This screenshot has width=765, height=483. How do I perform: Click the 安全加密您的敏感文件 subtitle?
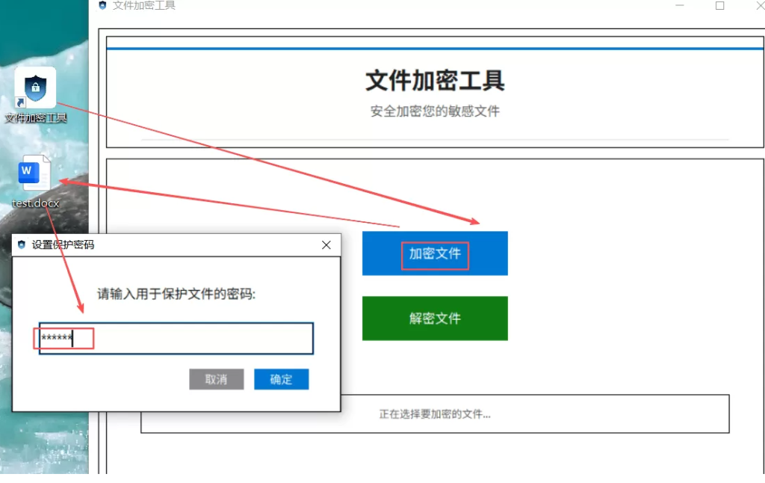435,111
